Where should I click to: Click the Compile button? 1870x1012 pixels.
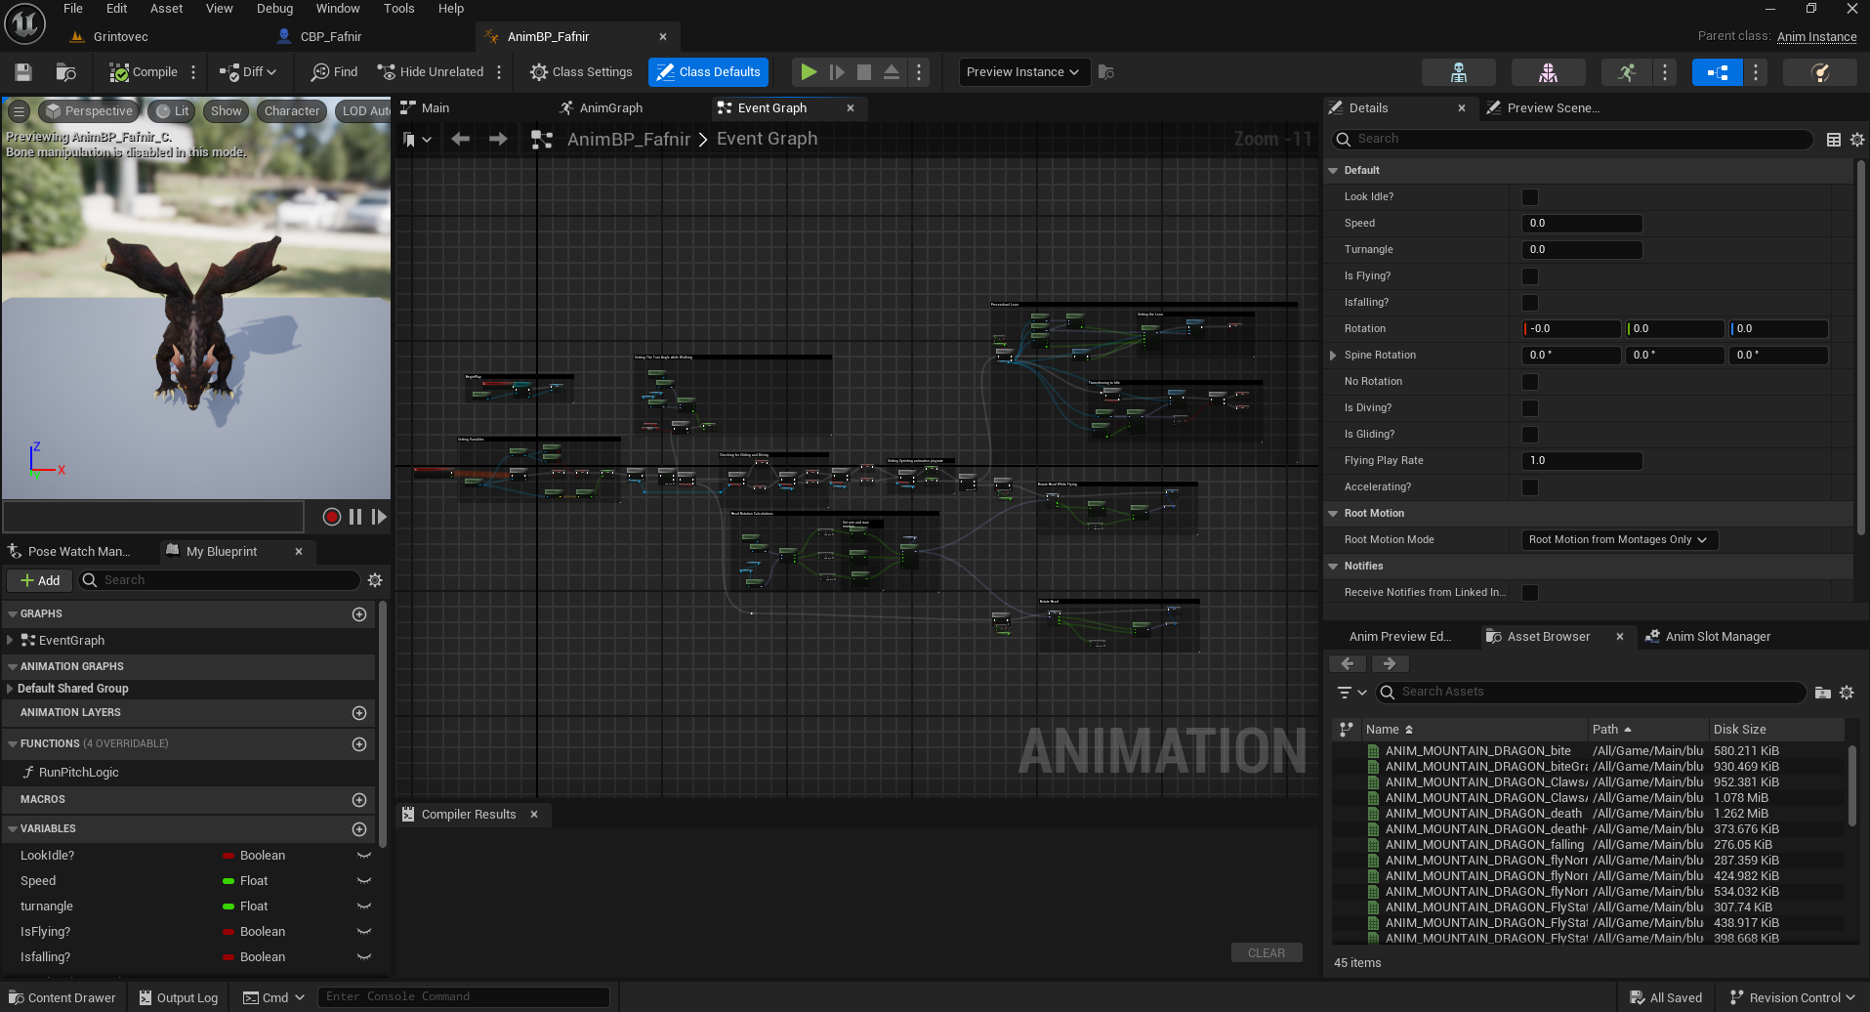(145, 72)
